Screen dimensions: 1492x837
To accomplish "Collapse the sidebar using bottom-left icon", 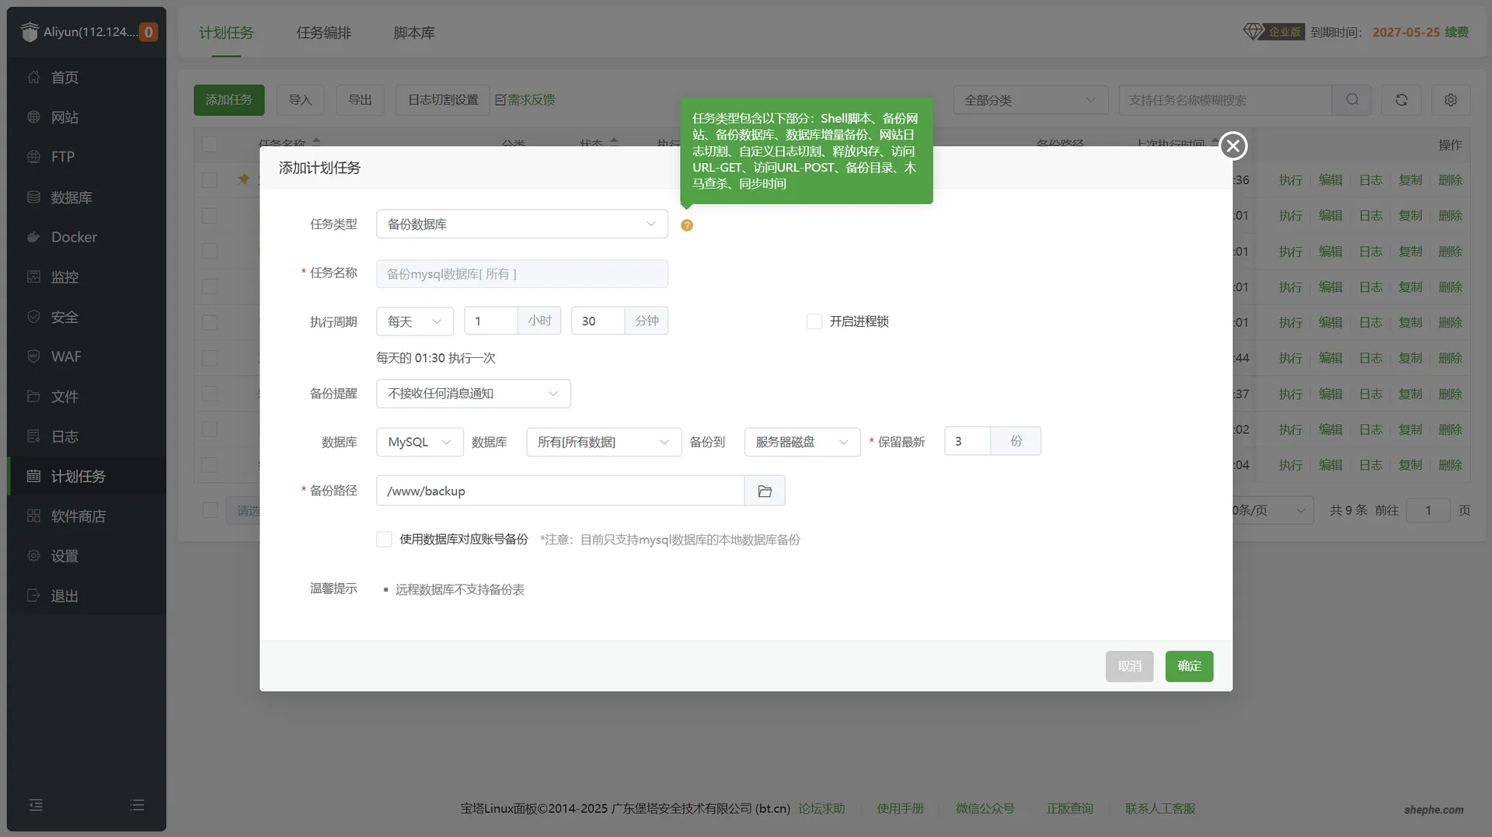I will [x=36, y=805].
